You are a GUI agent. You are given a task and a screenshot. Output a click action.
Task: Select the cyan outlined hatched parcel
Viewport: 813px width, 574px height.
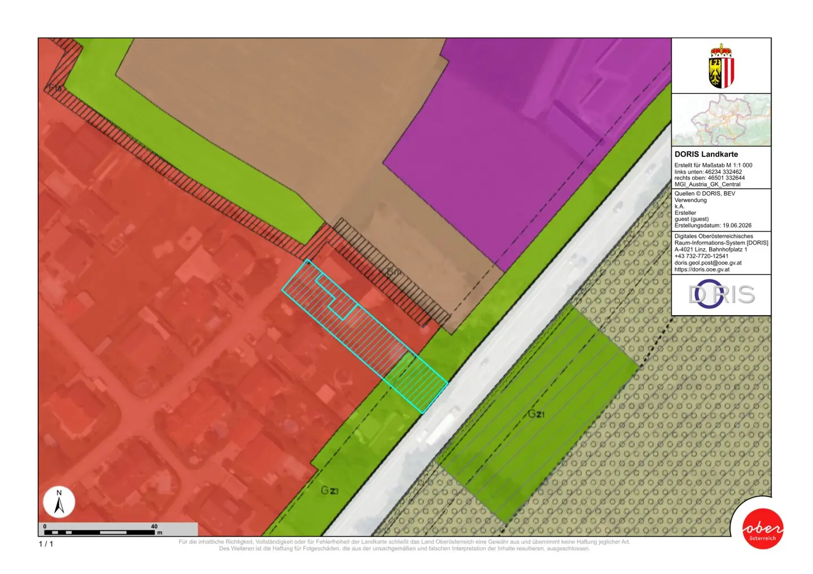point(365,336)
